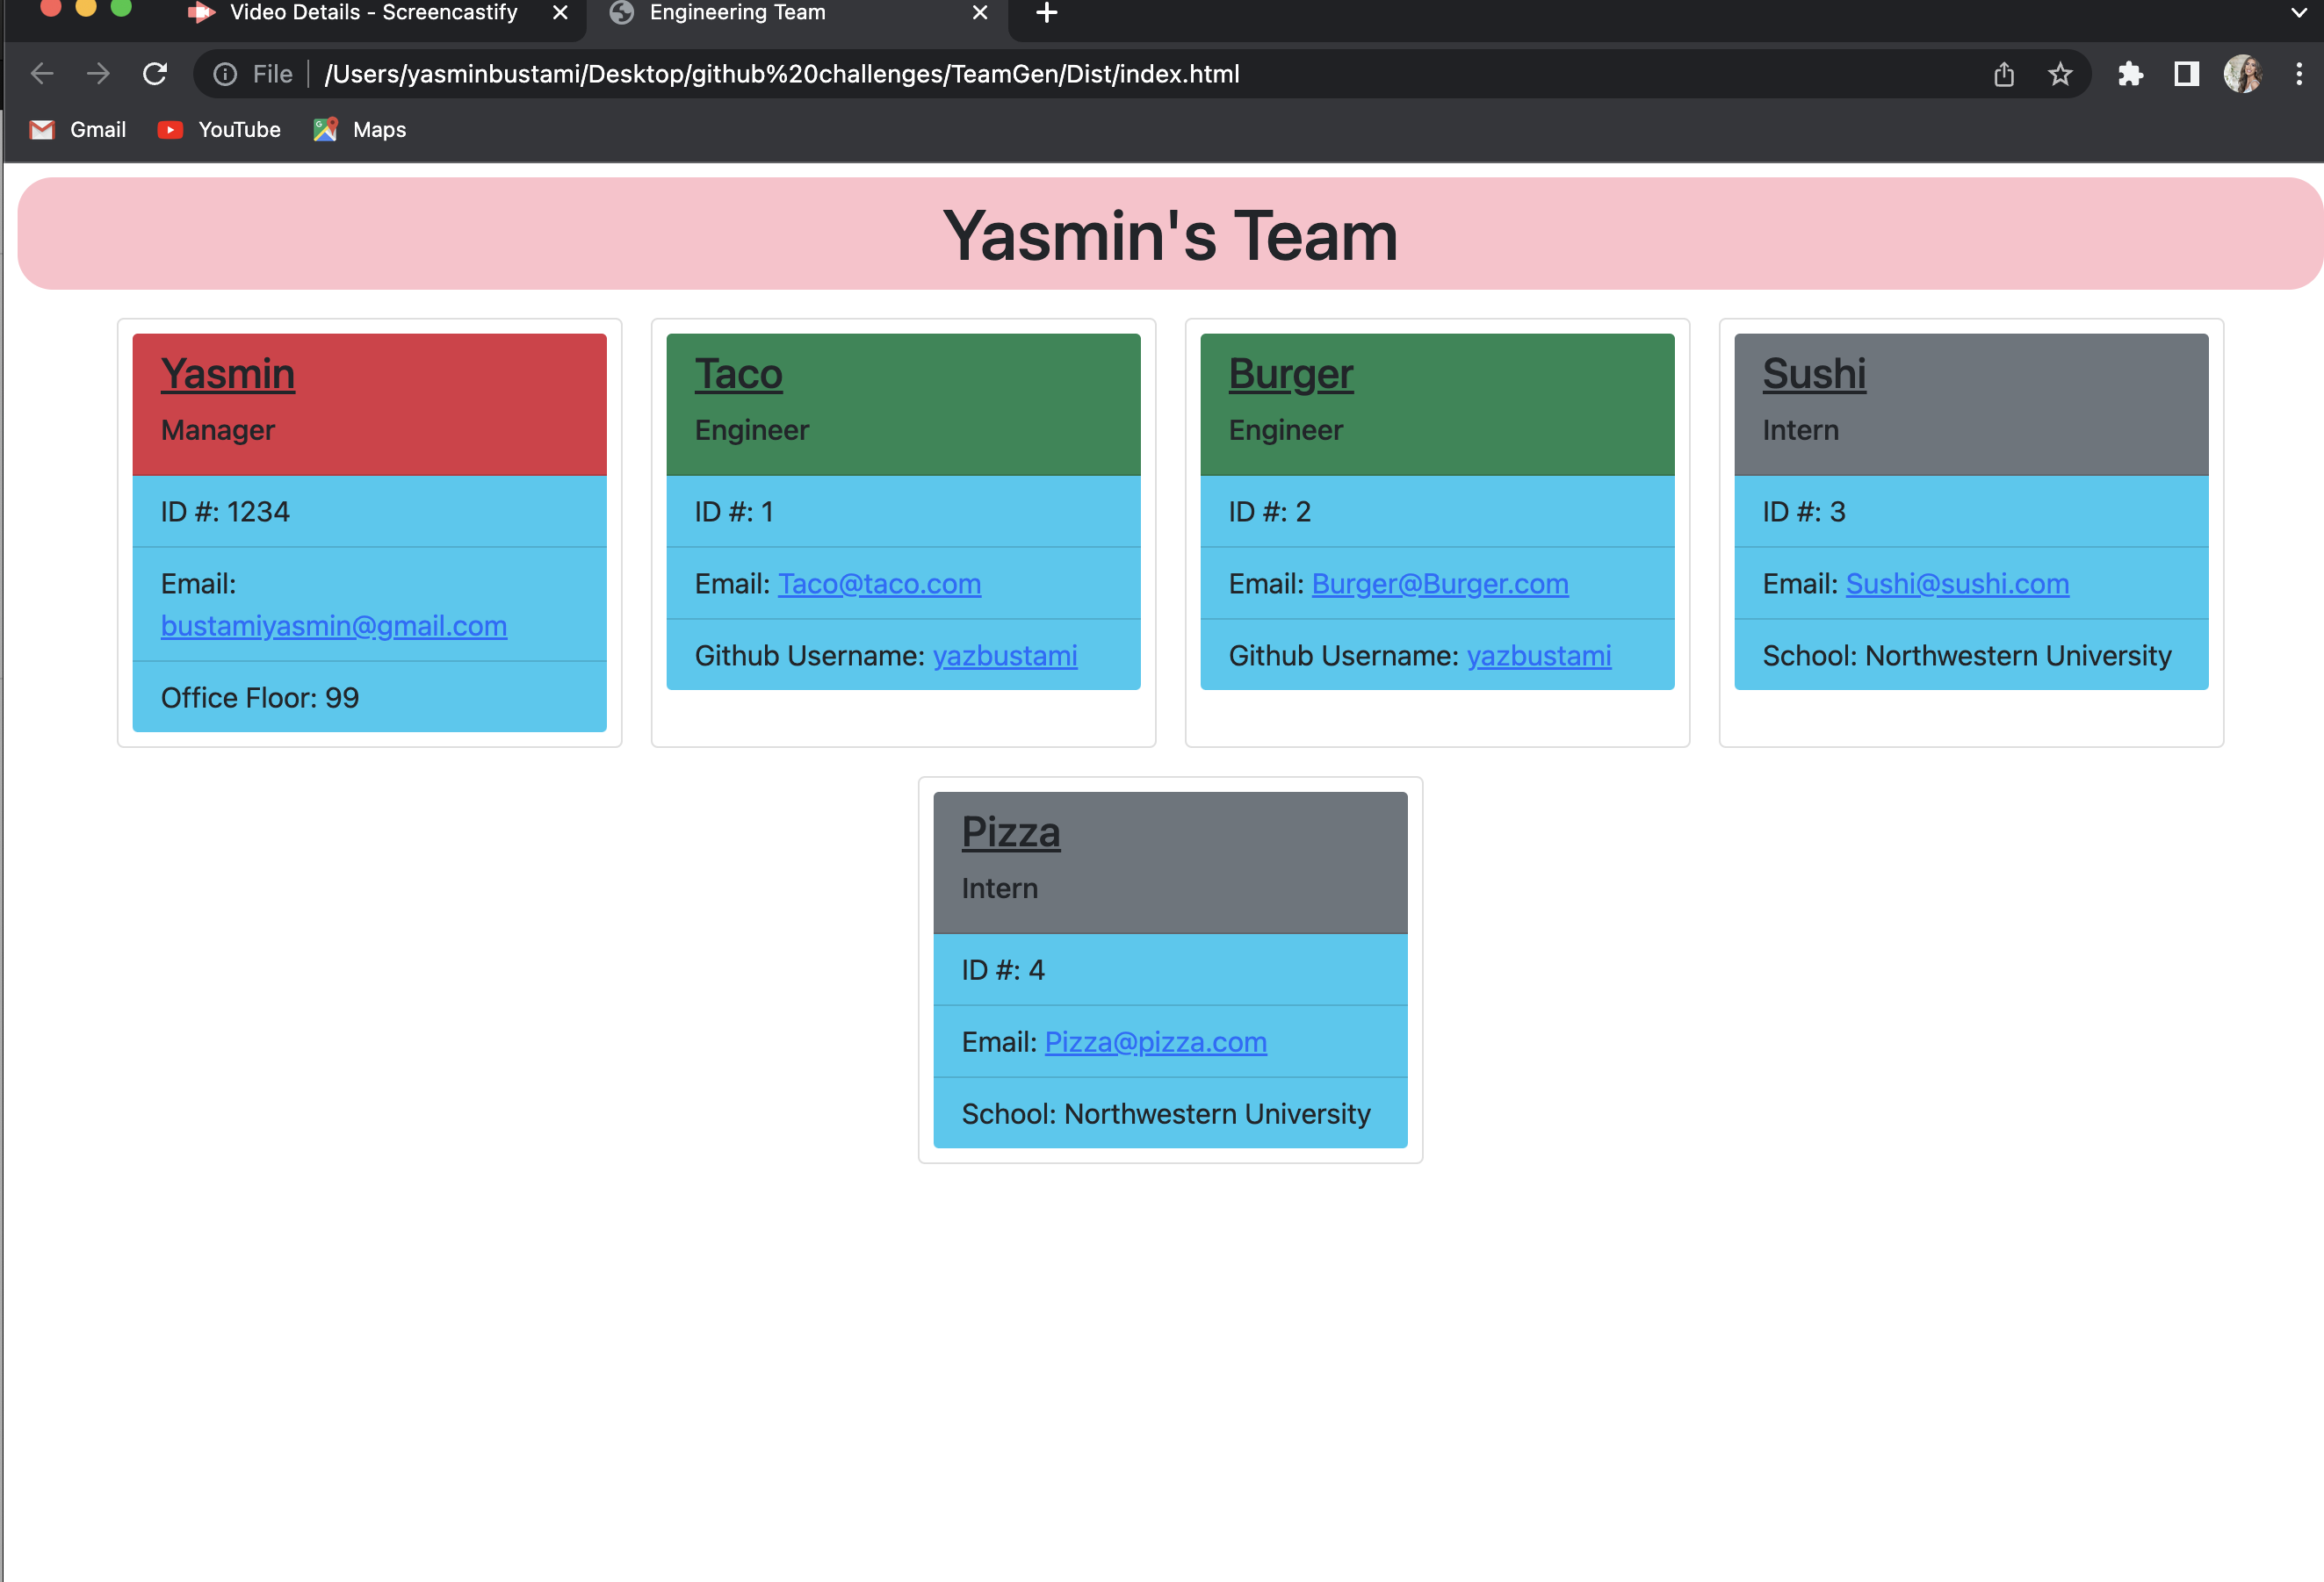The height and width of the screenshot is (1582, 2324).
Task: Expand the tab search chevron
Action: (2299, 13)
